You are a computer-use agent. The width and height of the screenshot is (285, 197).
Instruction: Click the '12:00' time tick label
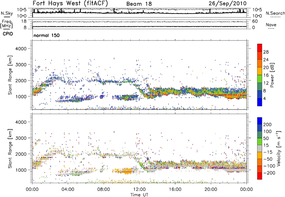pyautogui.click(x=139, y=190)
